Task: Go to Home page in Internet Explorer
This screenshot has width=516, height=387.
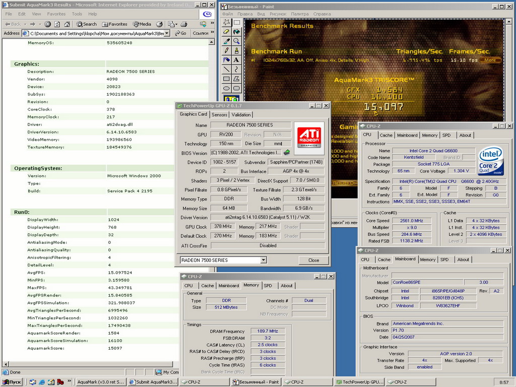Action: pyautogui.click(x=67, y=24)
